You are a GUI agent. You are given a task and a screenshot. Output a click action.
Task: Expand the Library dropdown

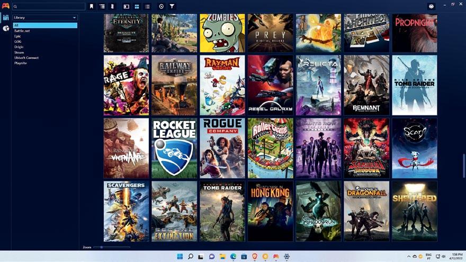click(x=45, y=17)
